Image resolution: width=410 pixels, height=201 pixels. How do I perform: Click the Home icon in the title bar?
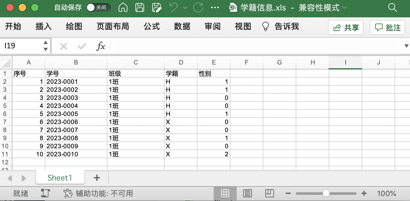point(123,8)
